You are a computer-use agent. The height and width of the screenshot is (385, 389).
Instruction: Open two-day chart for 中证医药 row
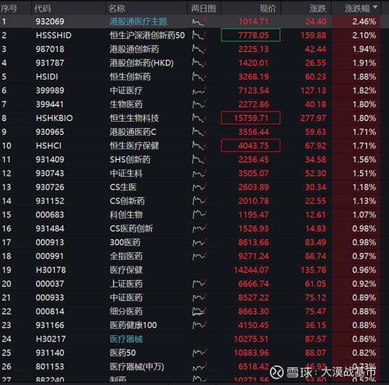click(x=199, y=297)
